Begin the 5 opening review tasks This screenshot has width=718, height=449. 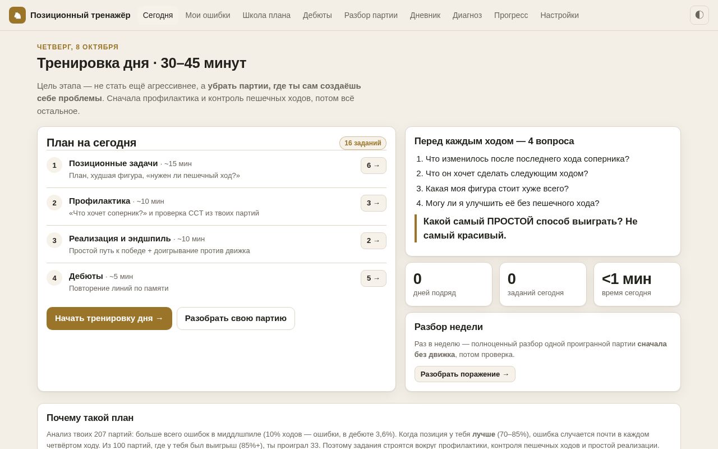click(x=374, y=278)
